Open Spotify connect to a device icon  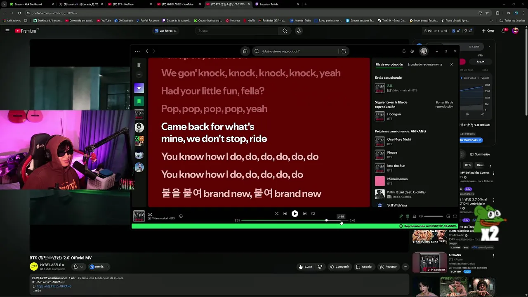[414, 216]
